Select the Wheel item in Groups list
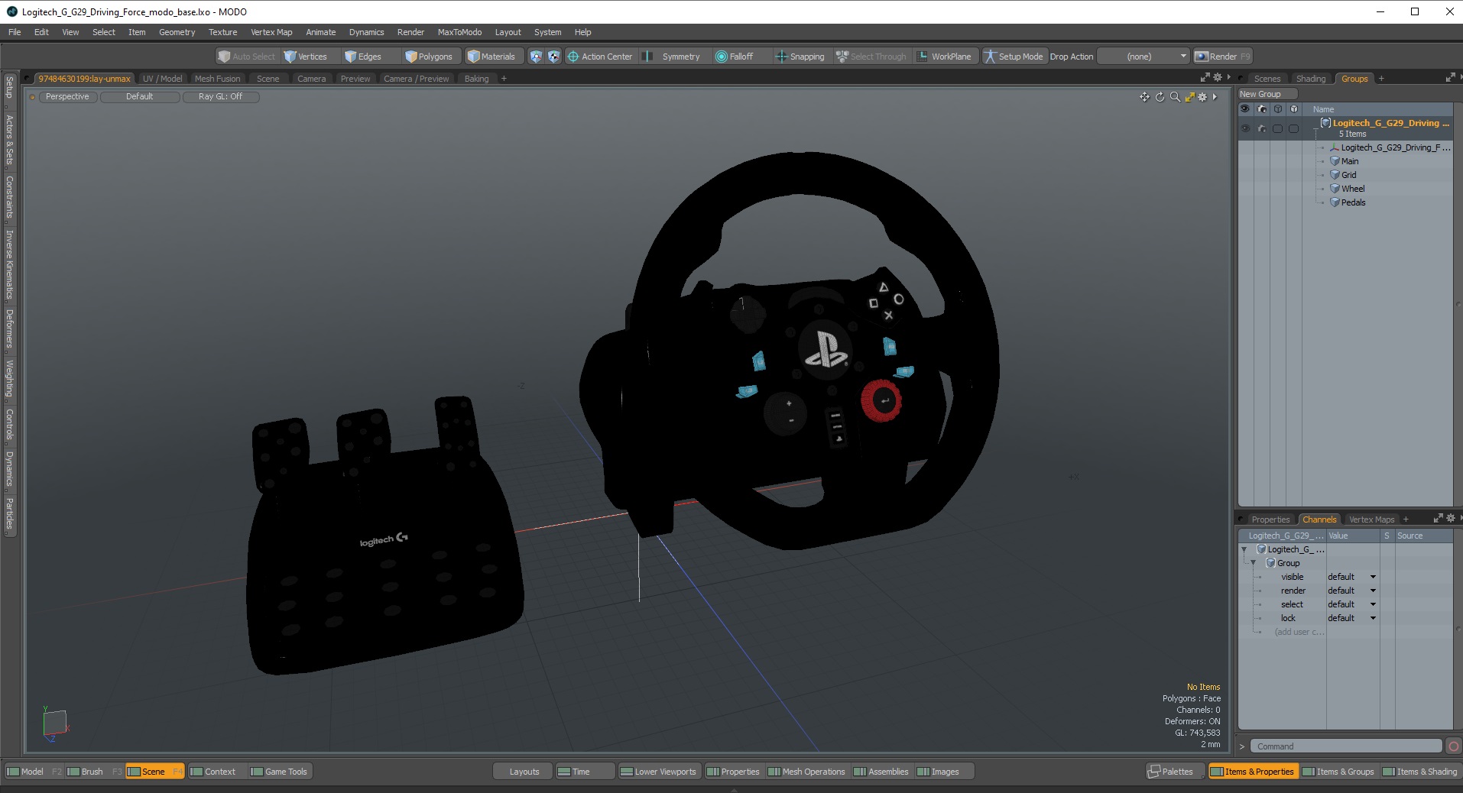 [1352, 189]
